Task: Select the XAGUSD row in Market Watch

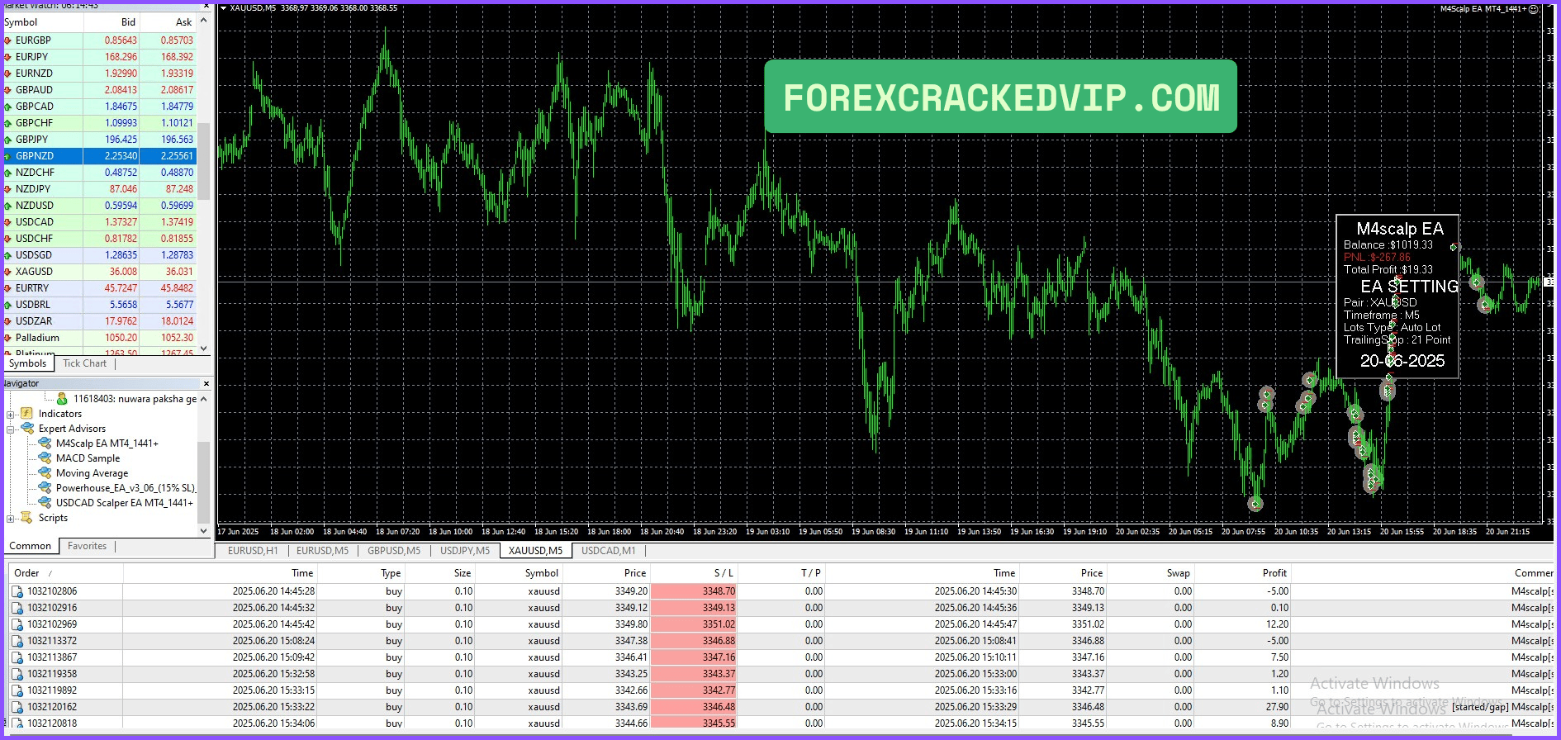Action: pos(99,272)
